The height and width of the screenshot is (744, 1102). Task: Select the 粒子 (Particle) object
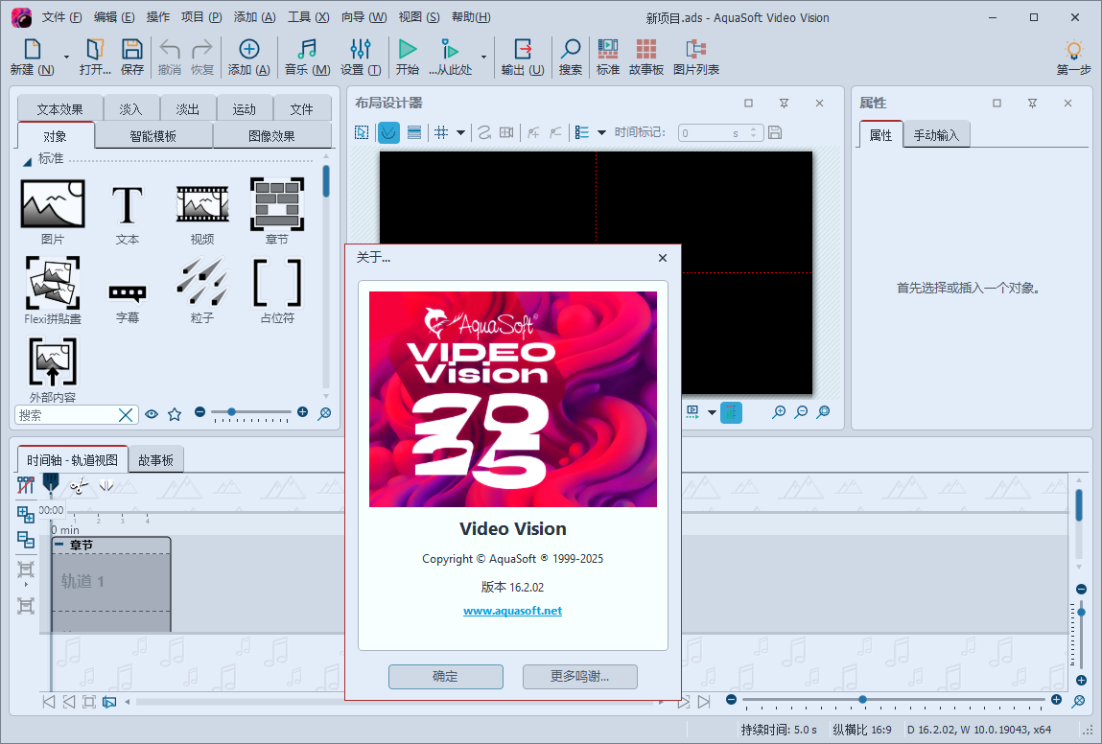point(202,291)
